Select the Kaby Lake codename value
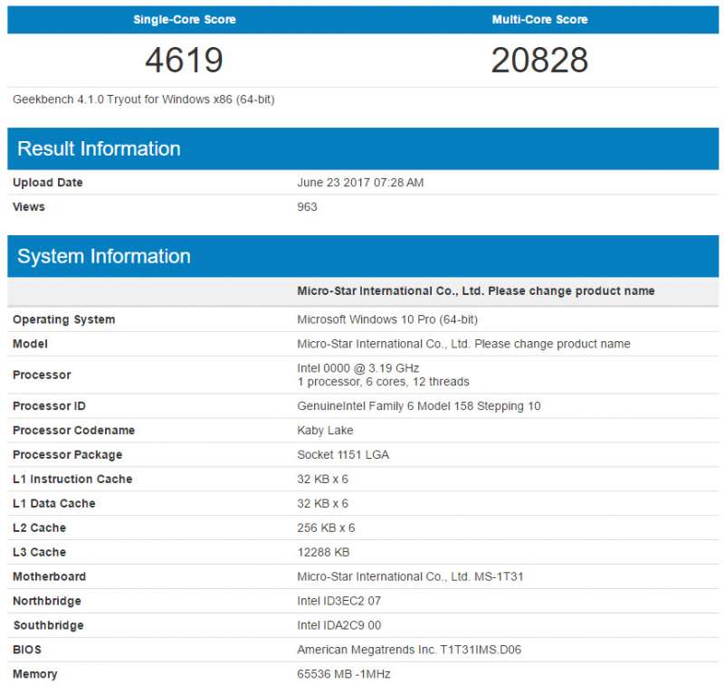Screen dimensions: 724x694 [x=325, y=431]
